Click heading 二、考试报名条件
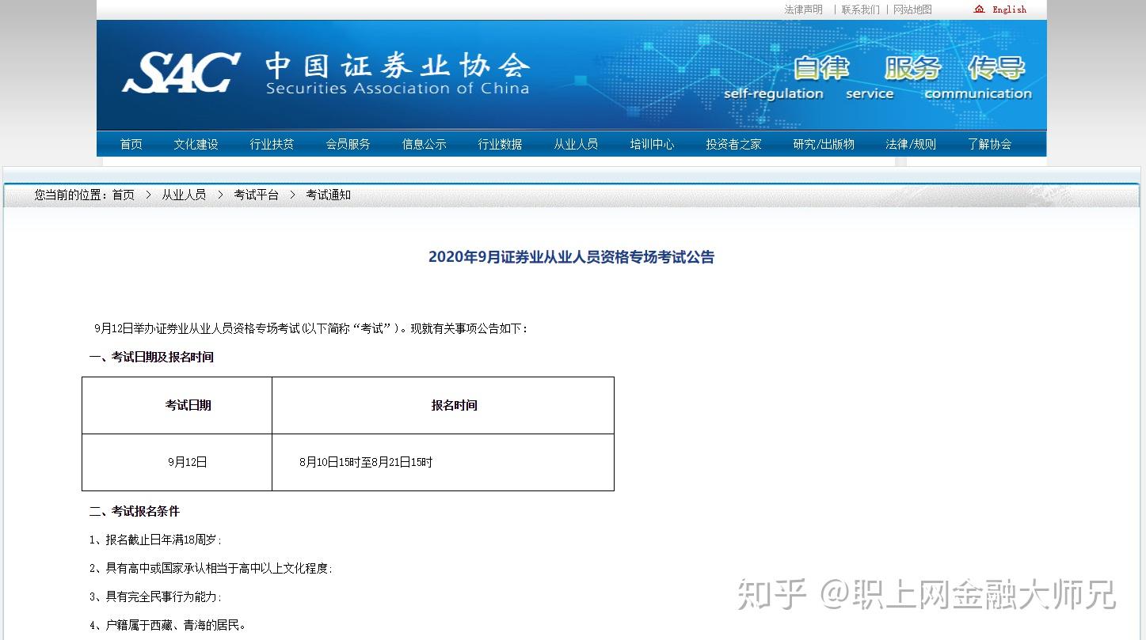This screenshot has width=1146, height=640. 135,511
